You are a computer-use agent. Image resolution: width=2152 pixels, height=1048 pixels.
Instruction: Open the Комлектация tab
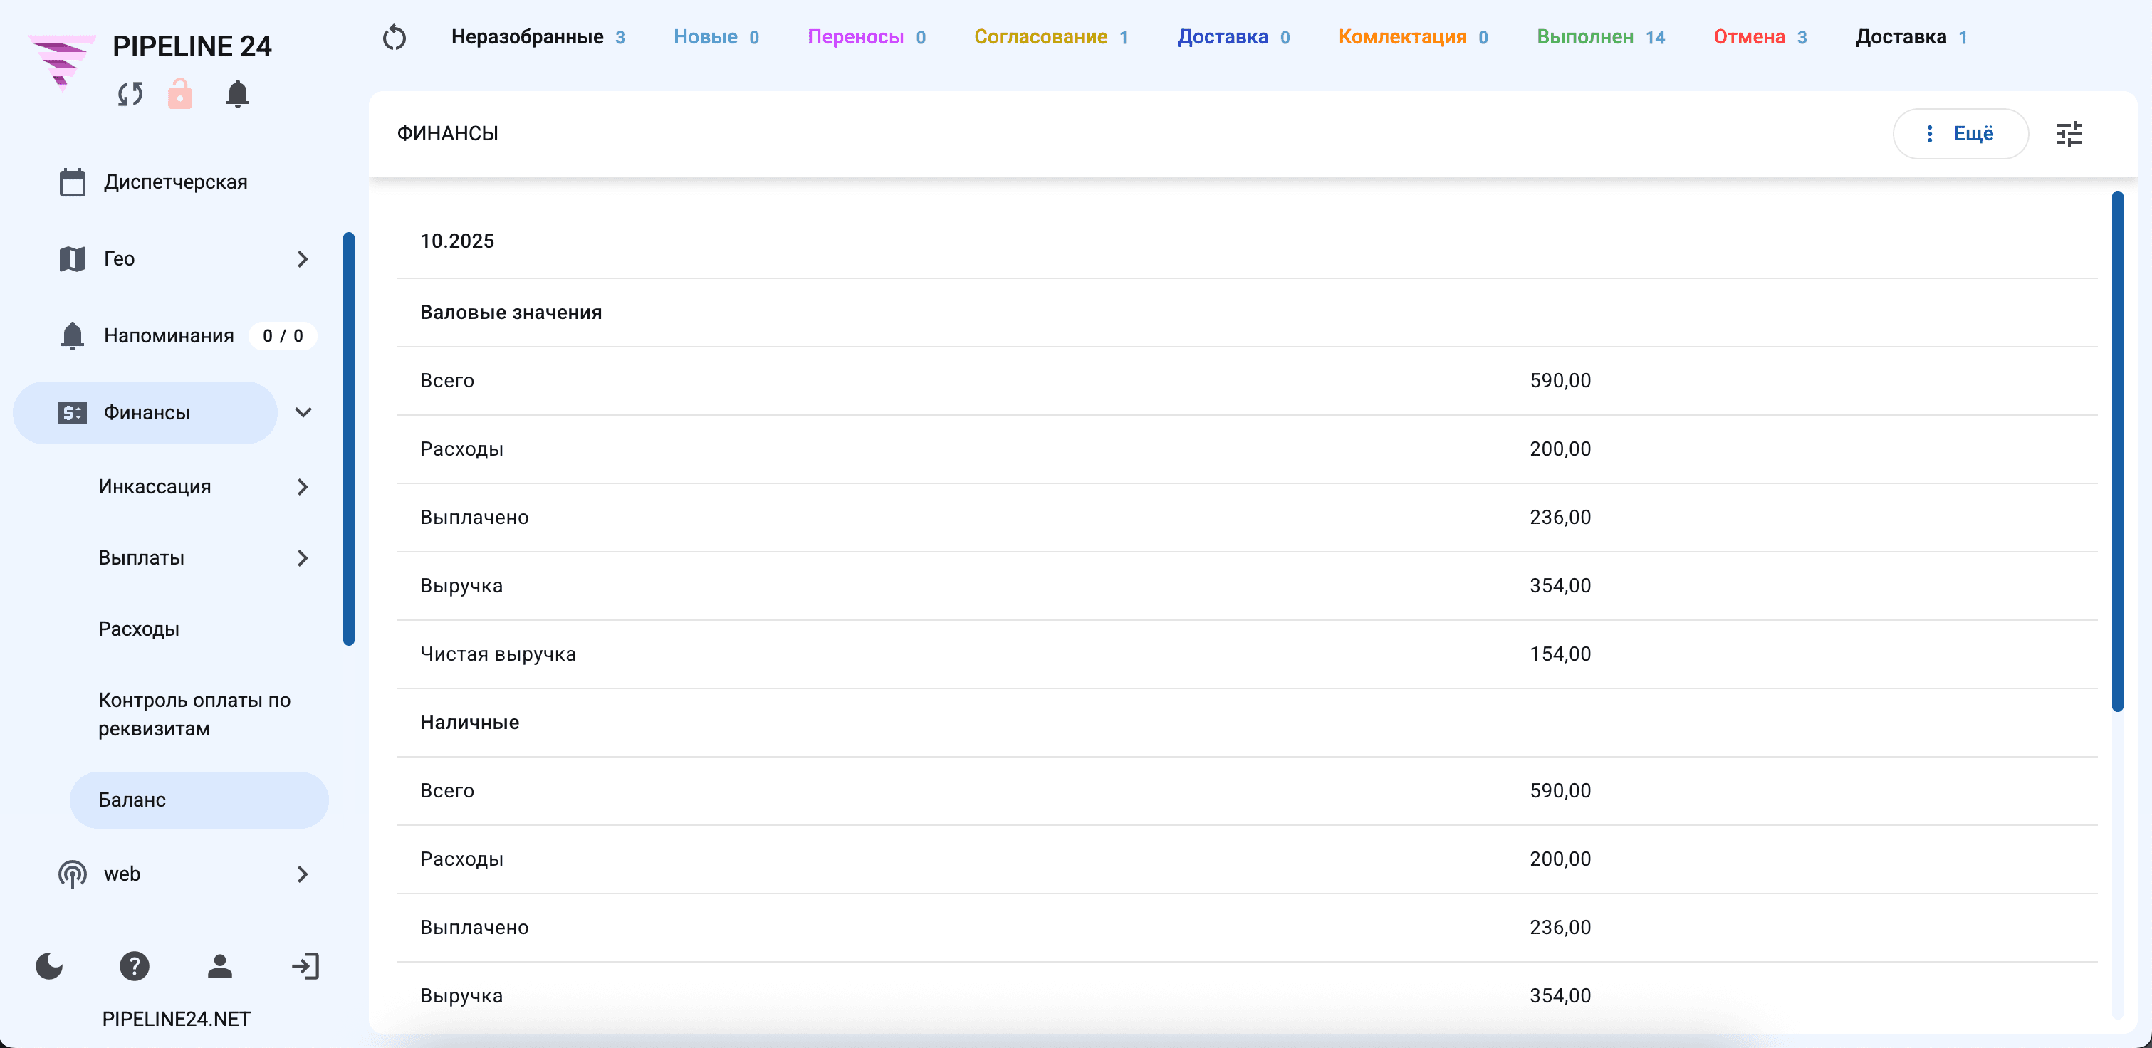(x=1414, y=38)
